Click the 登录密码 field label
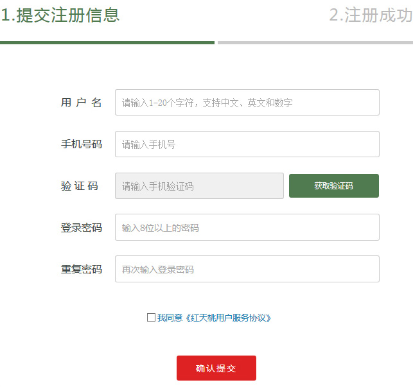 click(81, 228)
